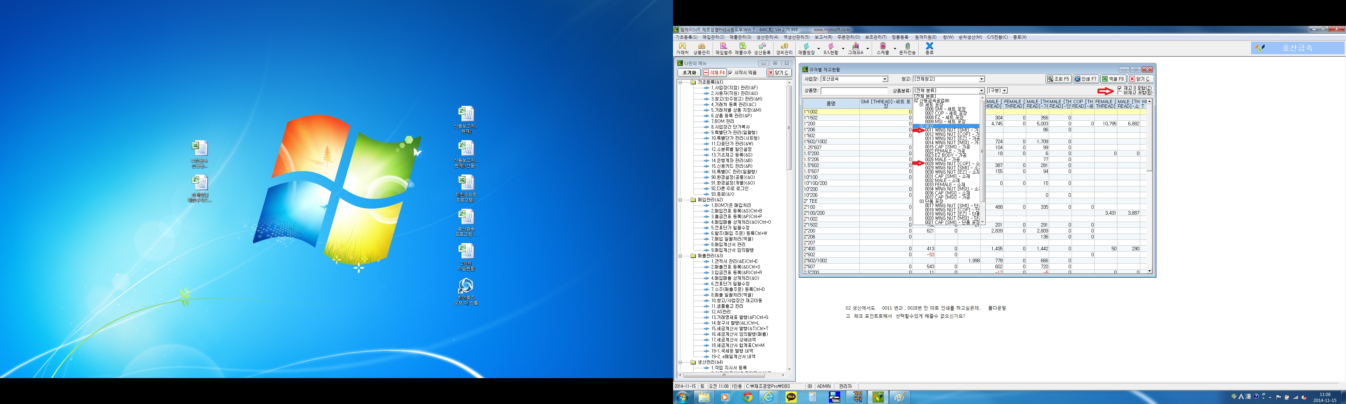Uncheck the 재고 0 포함(Z) checkbox
1346x404 pixels.
point(1119,88)
